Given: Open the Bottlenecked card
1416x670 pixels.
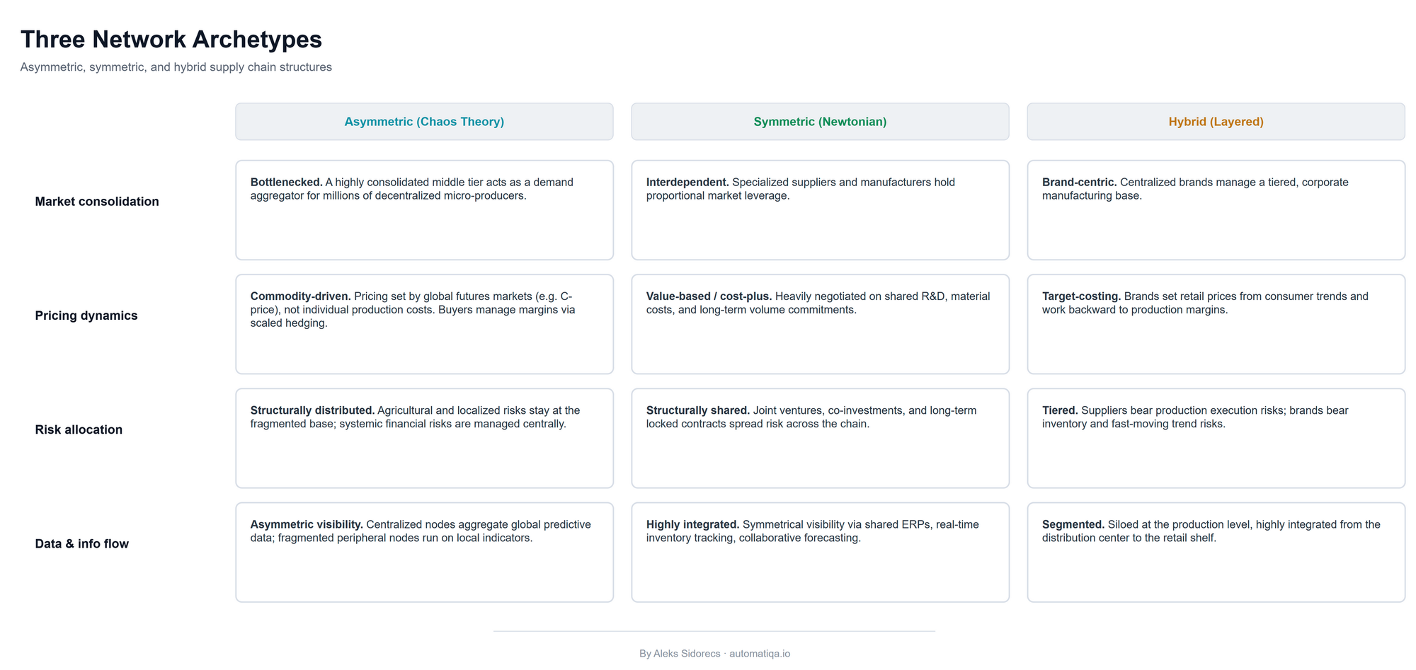Looking at the screenshot, I should click(x=424, y=210).
